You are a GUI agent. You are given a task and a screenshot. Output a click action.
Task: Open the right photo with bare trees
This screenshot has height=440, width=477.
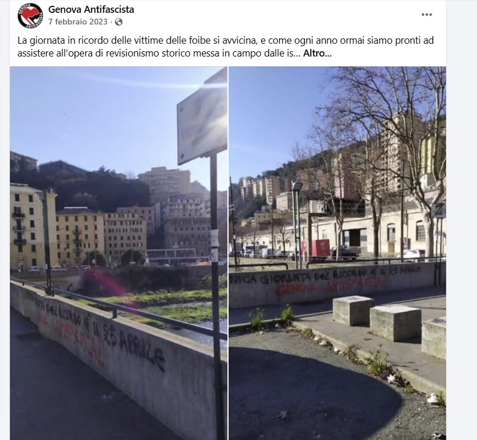[338, 253]
